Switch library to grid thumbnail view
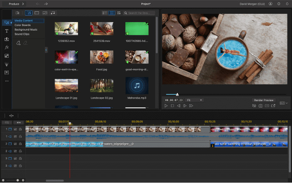292x183 pixels. tap(112, 13)
